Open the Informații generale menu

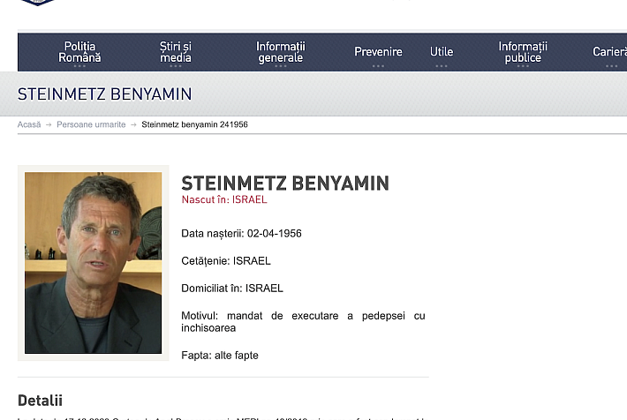280,52
